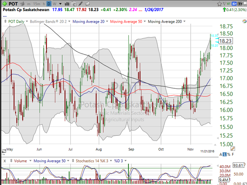
Task: Click the small up triangle near 15.00
Action: click(215, 144)
